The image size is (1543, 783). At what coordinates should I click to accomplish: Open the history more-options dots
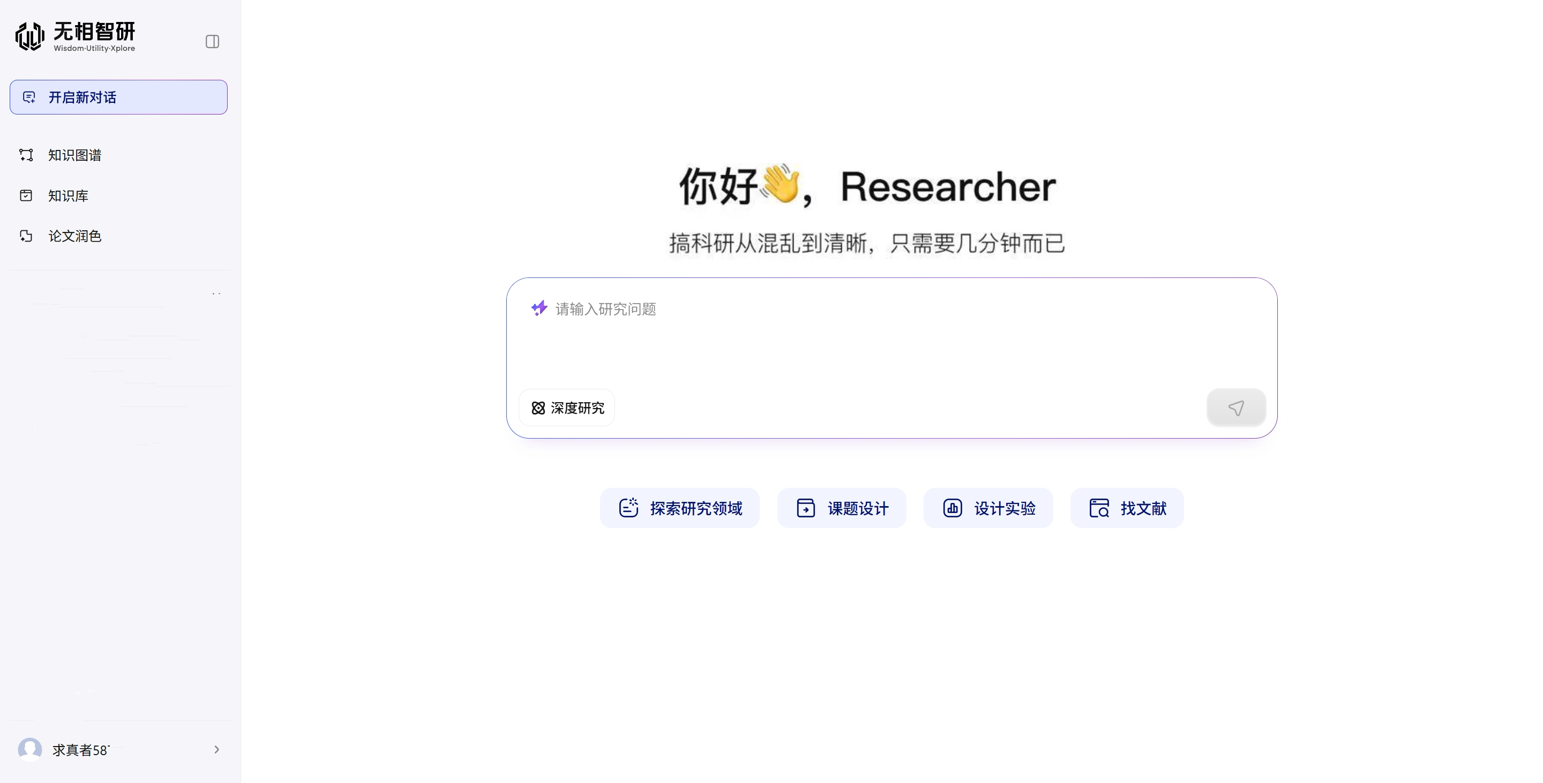[216, 294]
